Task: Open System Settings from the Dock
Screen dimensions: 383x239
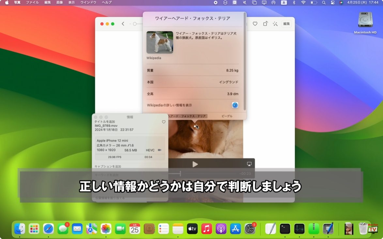Action: [x=250, y=229]
